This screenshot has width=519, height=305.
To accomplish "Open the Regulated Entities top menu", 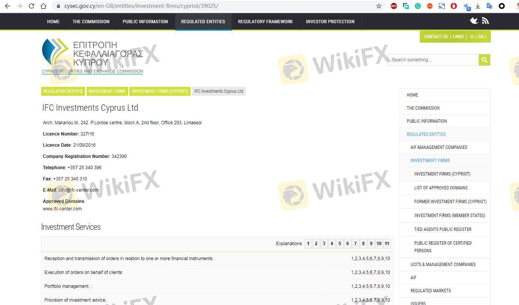I will 203,22.
